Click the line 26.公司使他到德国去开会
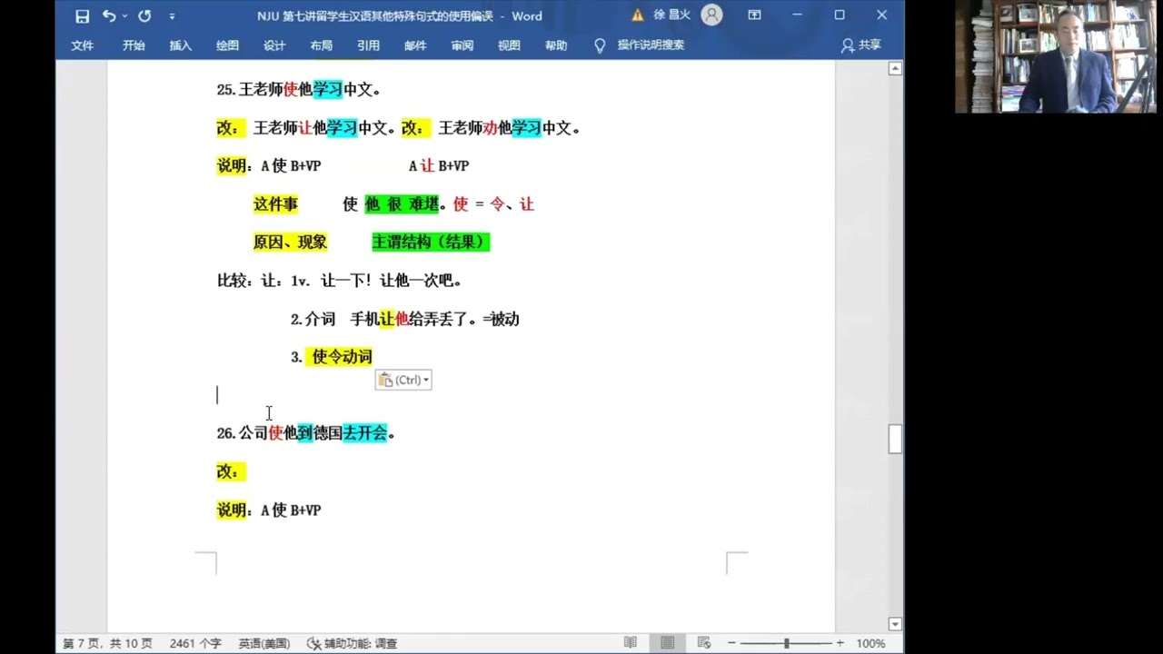 [x=306, y=433]
